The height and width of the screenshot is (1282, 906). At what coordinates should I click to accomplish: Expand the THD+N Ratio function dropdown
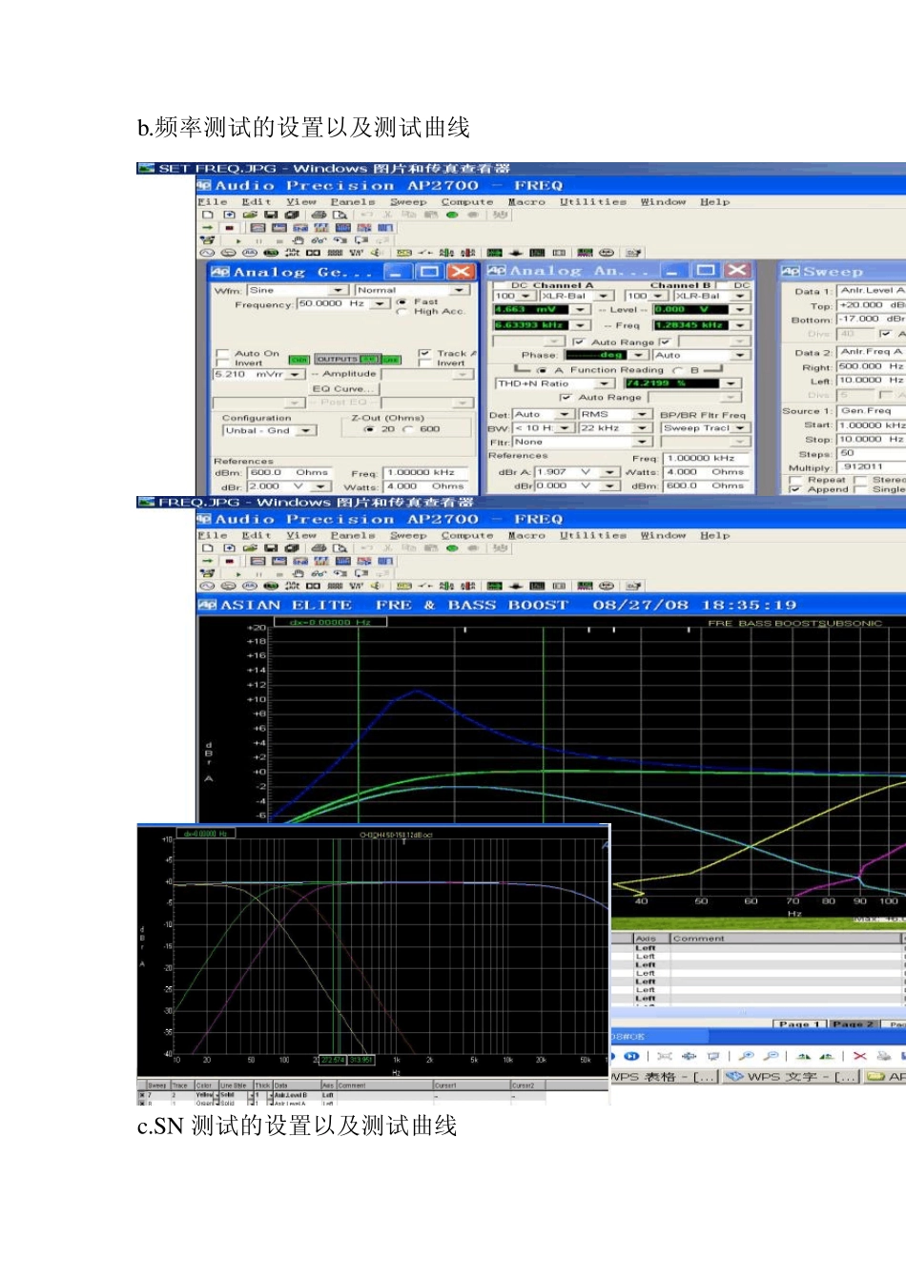tap(605, 383)
